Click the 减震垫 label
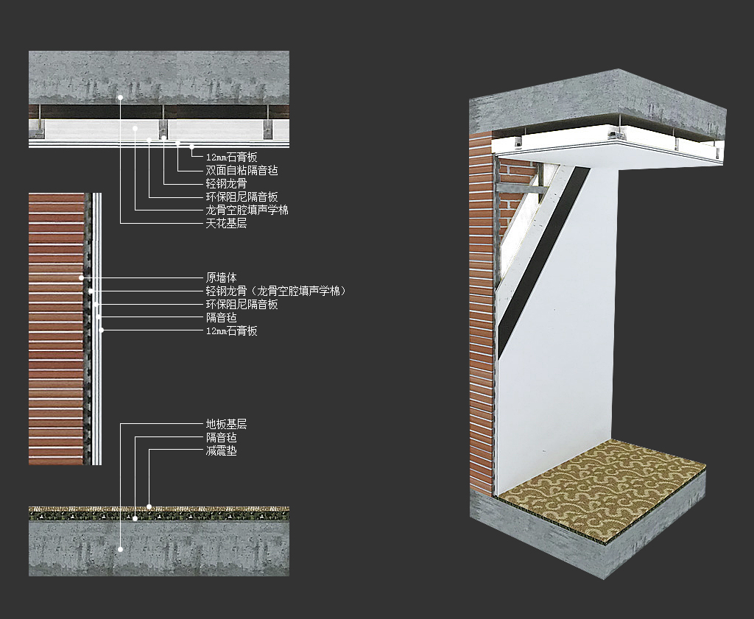 (x=221, y=450)
